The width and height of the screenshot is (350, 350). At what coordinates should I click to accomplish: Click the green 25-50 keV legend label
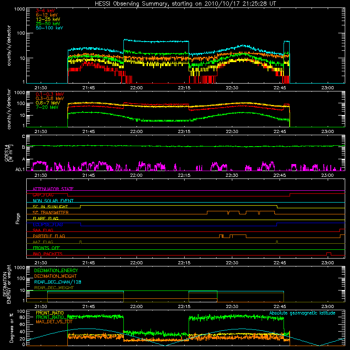(x=48, y=24)
